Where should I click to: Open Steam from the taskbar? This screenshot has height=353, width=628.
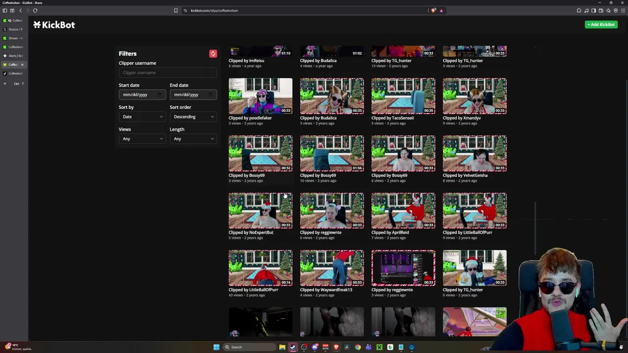[x=293, y=347]
